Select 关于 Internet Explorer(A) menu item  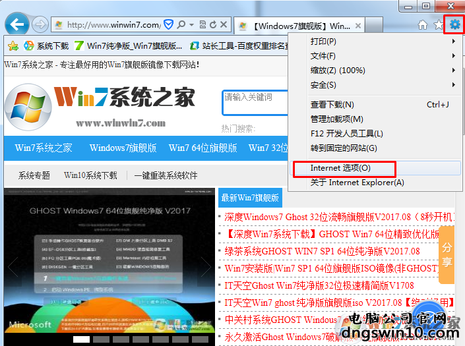point(375,183)
